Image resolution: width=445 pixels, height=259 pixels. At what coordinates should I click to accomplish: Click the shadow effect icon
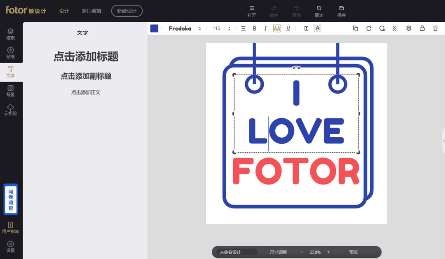tap(382, 28)
